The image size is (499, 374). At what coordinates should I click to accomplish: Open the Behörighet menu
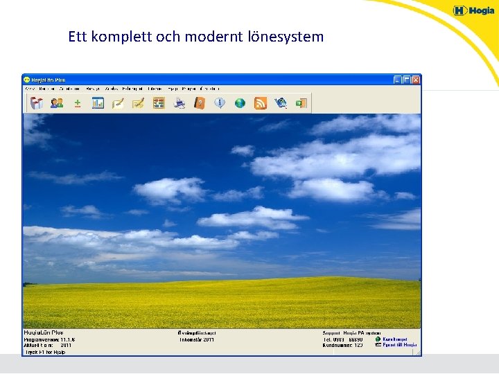click(x=132, y=89)
